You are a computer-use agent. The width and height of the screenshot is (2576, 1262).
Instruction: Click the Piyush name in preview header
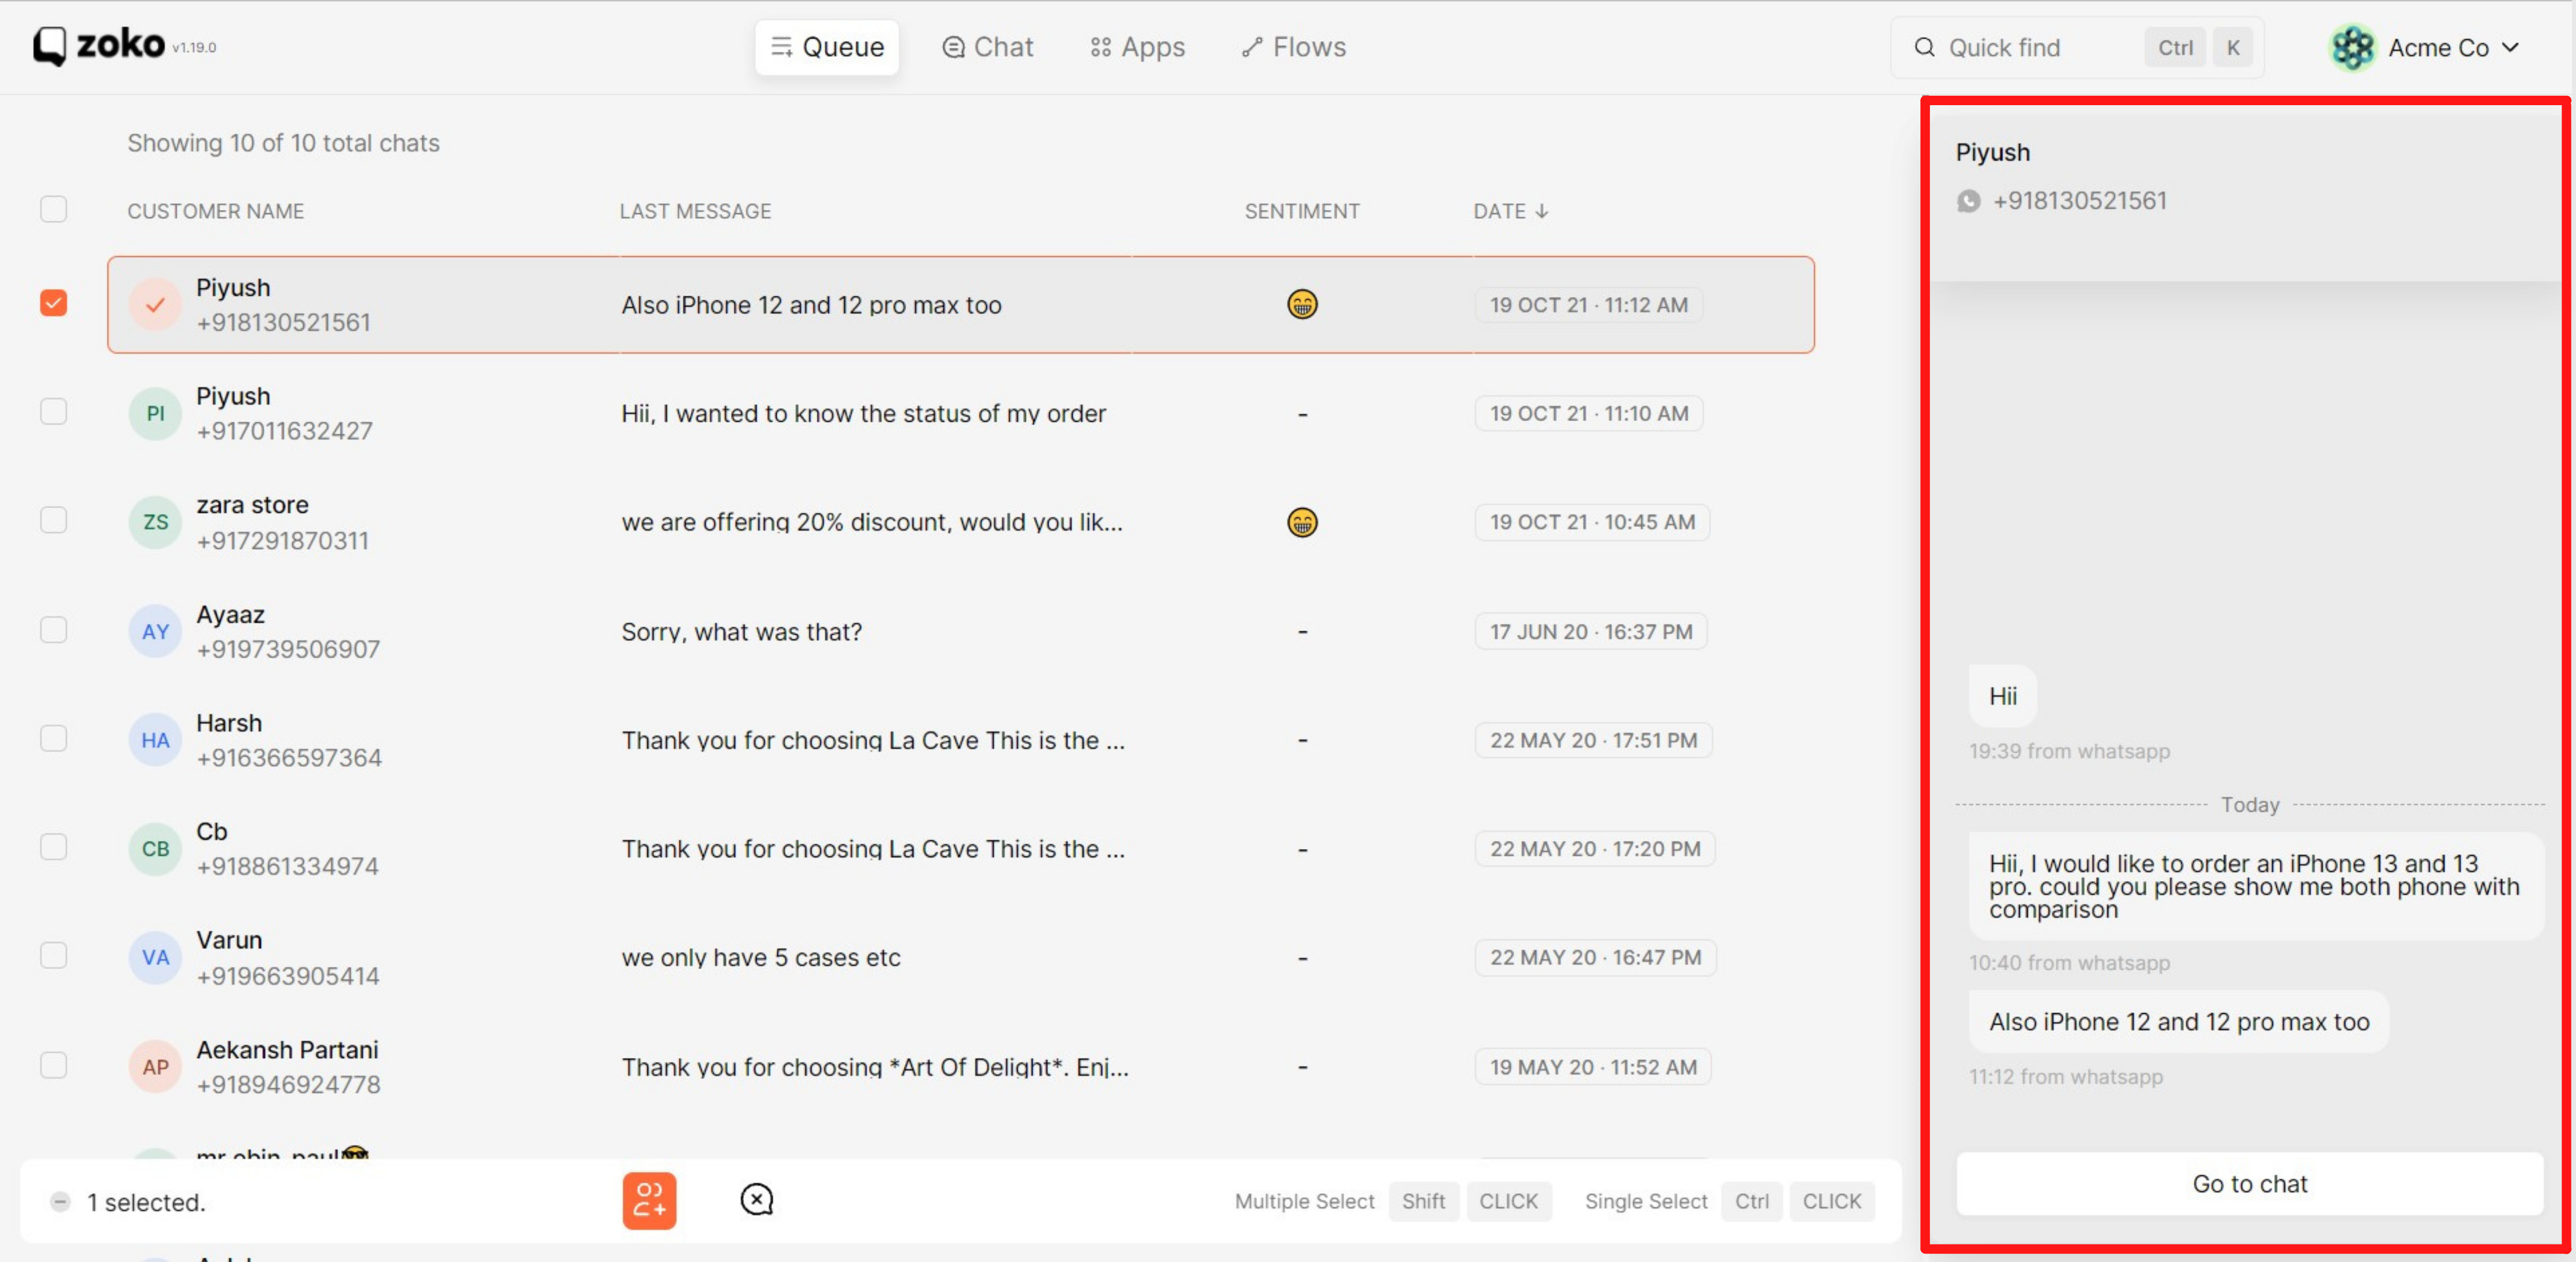[x=1993, y=152]
